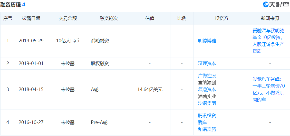The image size is (290, 136).
Task: Click the 天眼查 logo icon
Action: (x=266, y=5)
